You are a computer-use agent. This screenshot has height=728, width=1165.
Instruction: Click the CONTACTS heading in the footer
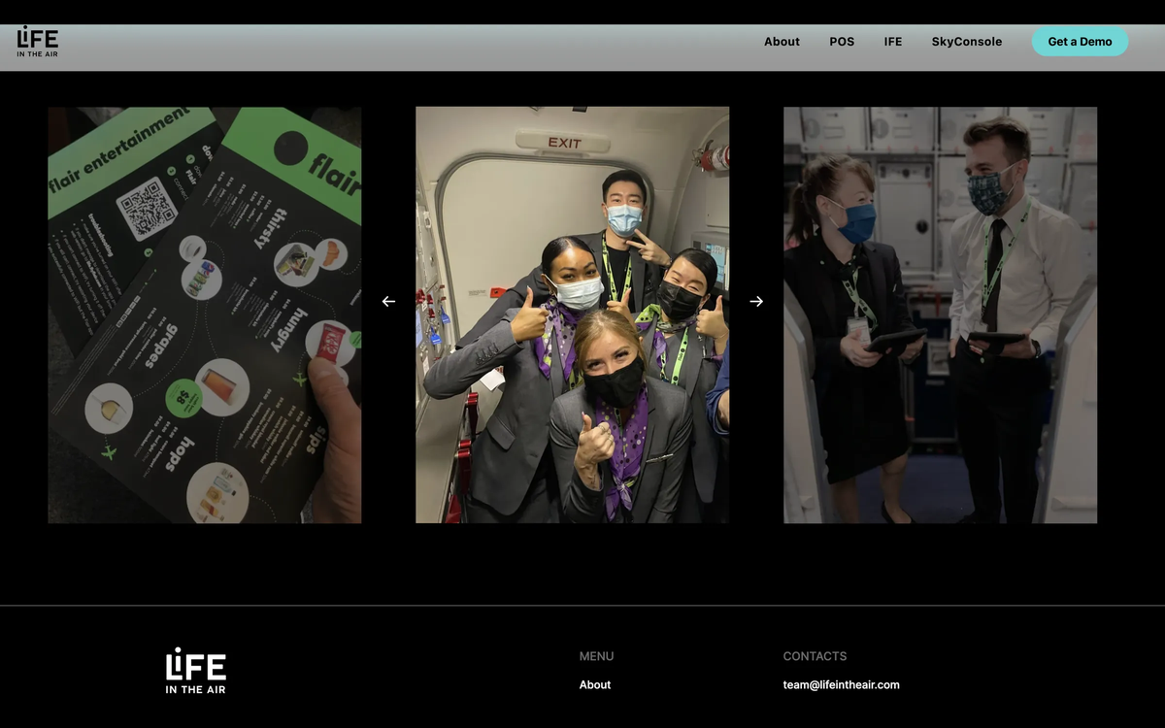(x=815, y=656)
